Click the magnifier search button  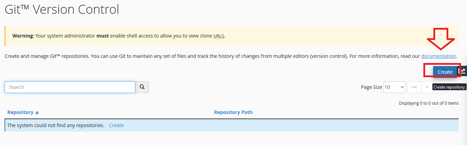tap(142, 87)
